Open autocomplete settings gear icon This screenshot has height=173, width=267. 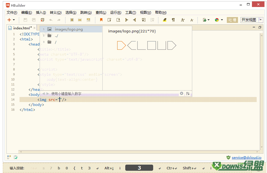tap(182, 94)
